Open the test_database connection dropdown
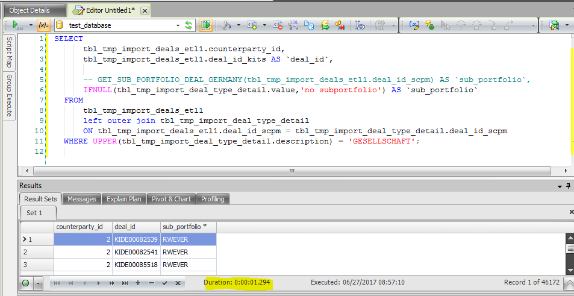Viewport: 574px width, 296px height. click(178, 25)
